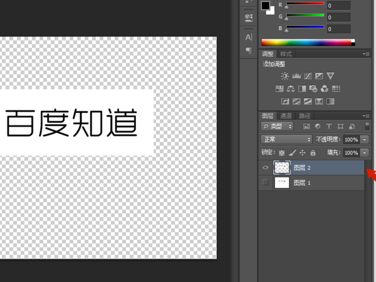Add a Color Balance adjustment (scales icon)

(291, 89)
